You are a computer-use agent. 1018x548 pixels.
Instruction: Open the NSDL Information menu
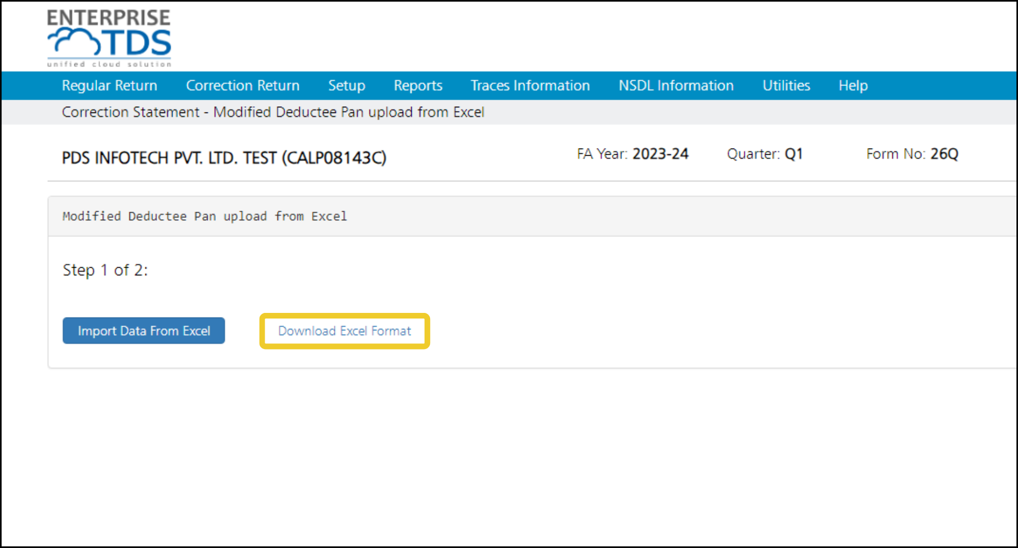tap(676, 85)
